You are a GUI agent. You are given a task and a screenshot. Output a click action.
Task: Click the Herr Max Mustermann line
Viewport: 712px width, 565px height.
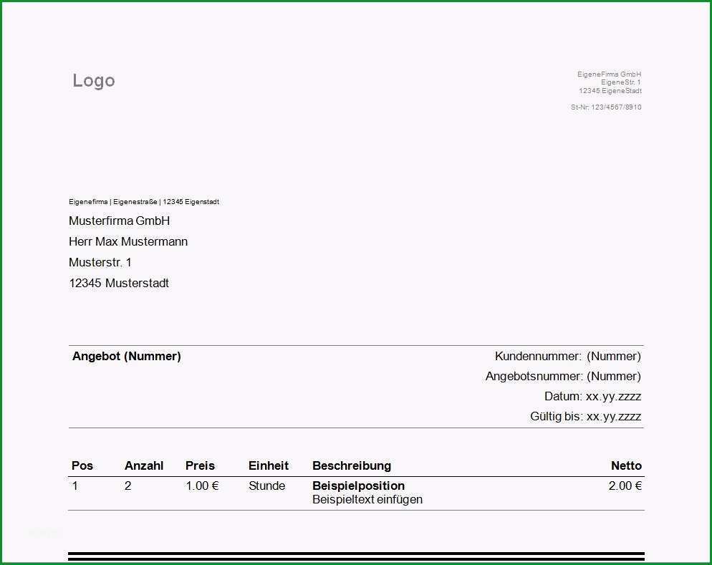128,241
